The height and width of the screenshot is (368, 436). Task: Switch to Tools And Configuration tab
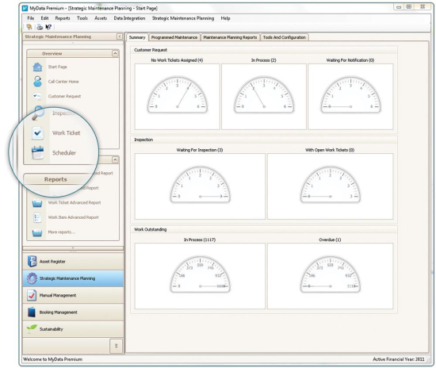point(284,37)
